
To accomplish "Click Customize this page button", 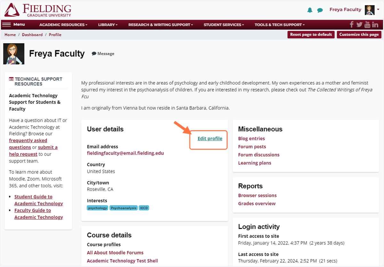I will [359, 35].
